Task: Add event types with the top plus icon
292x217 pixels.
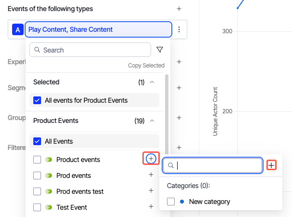Action: 179,9
